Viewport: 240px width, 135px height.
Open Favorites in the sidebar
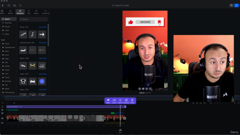(x=9, y=23)
